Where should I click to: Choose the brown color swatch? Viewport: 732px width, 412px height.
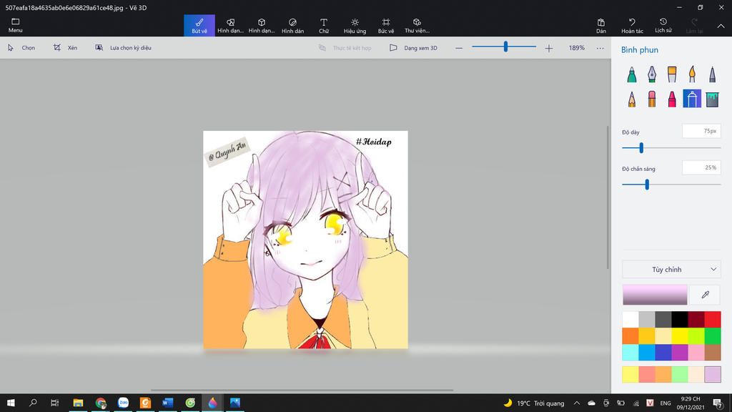(713, 352)
